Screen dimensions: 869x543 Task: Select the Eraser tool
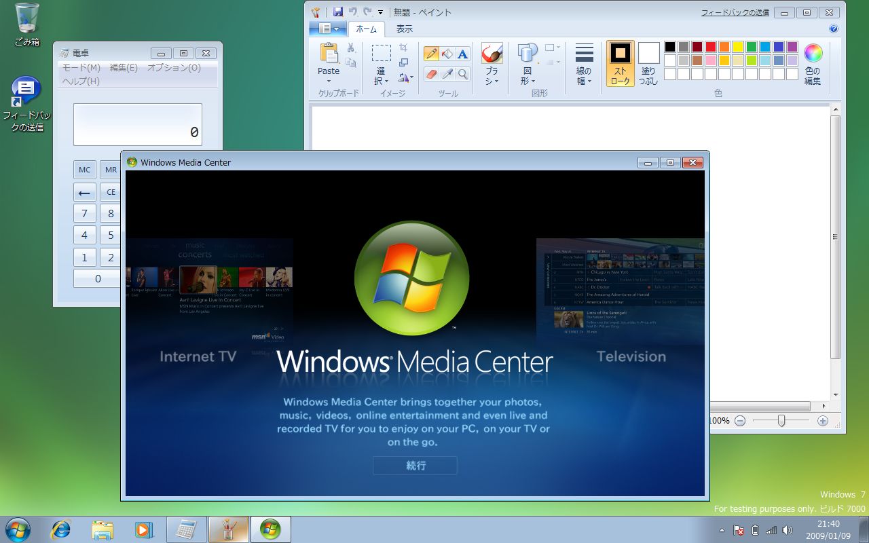(x=431, y=74)
